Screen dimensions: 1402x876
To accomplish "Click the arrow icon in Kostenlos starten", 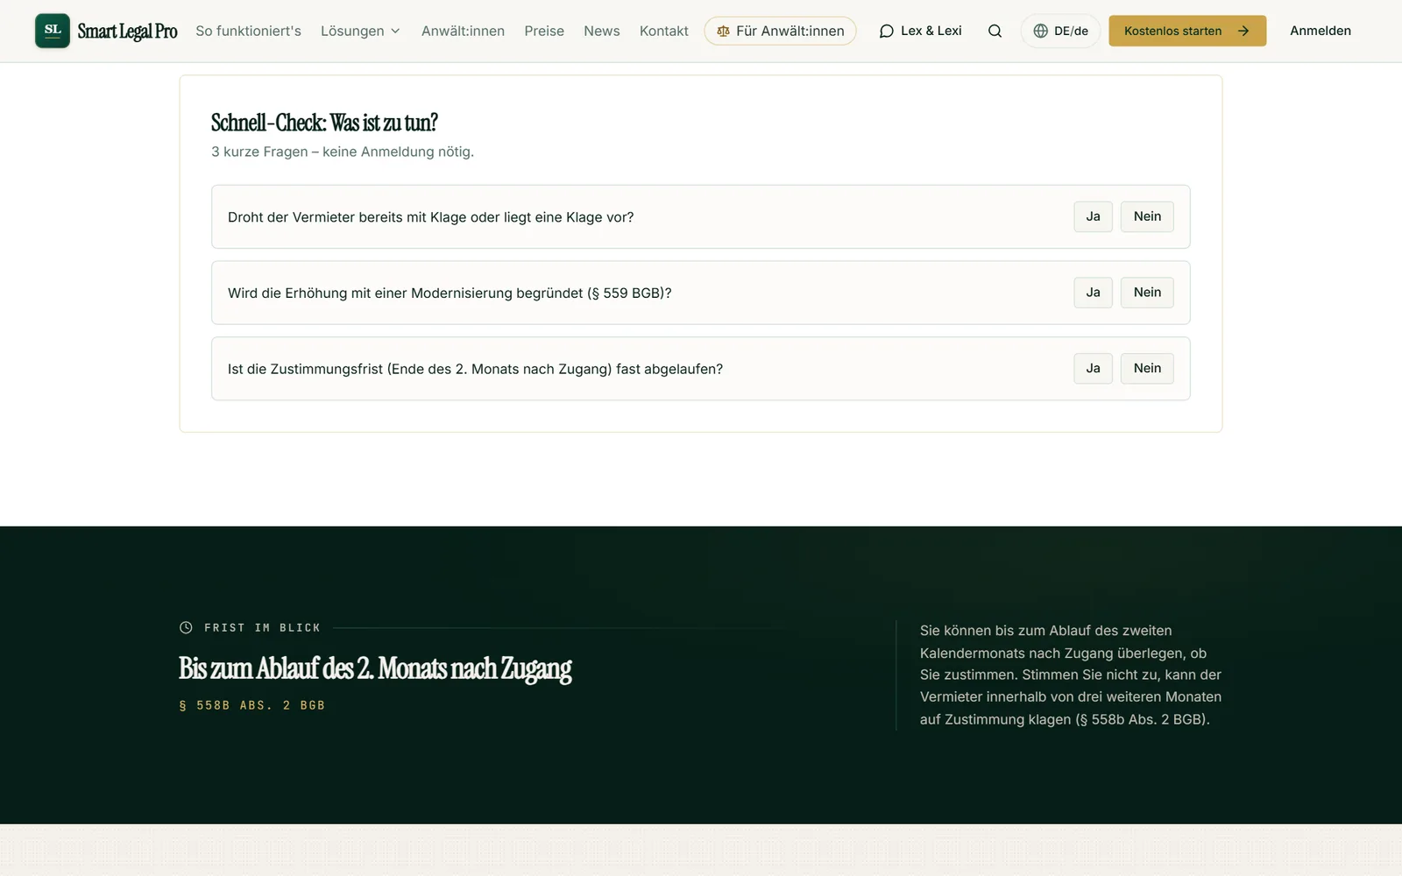I will point(1243,31).
